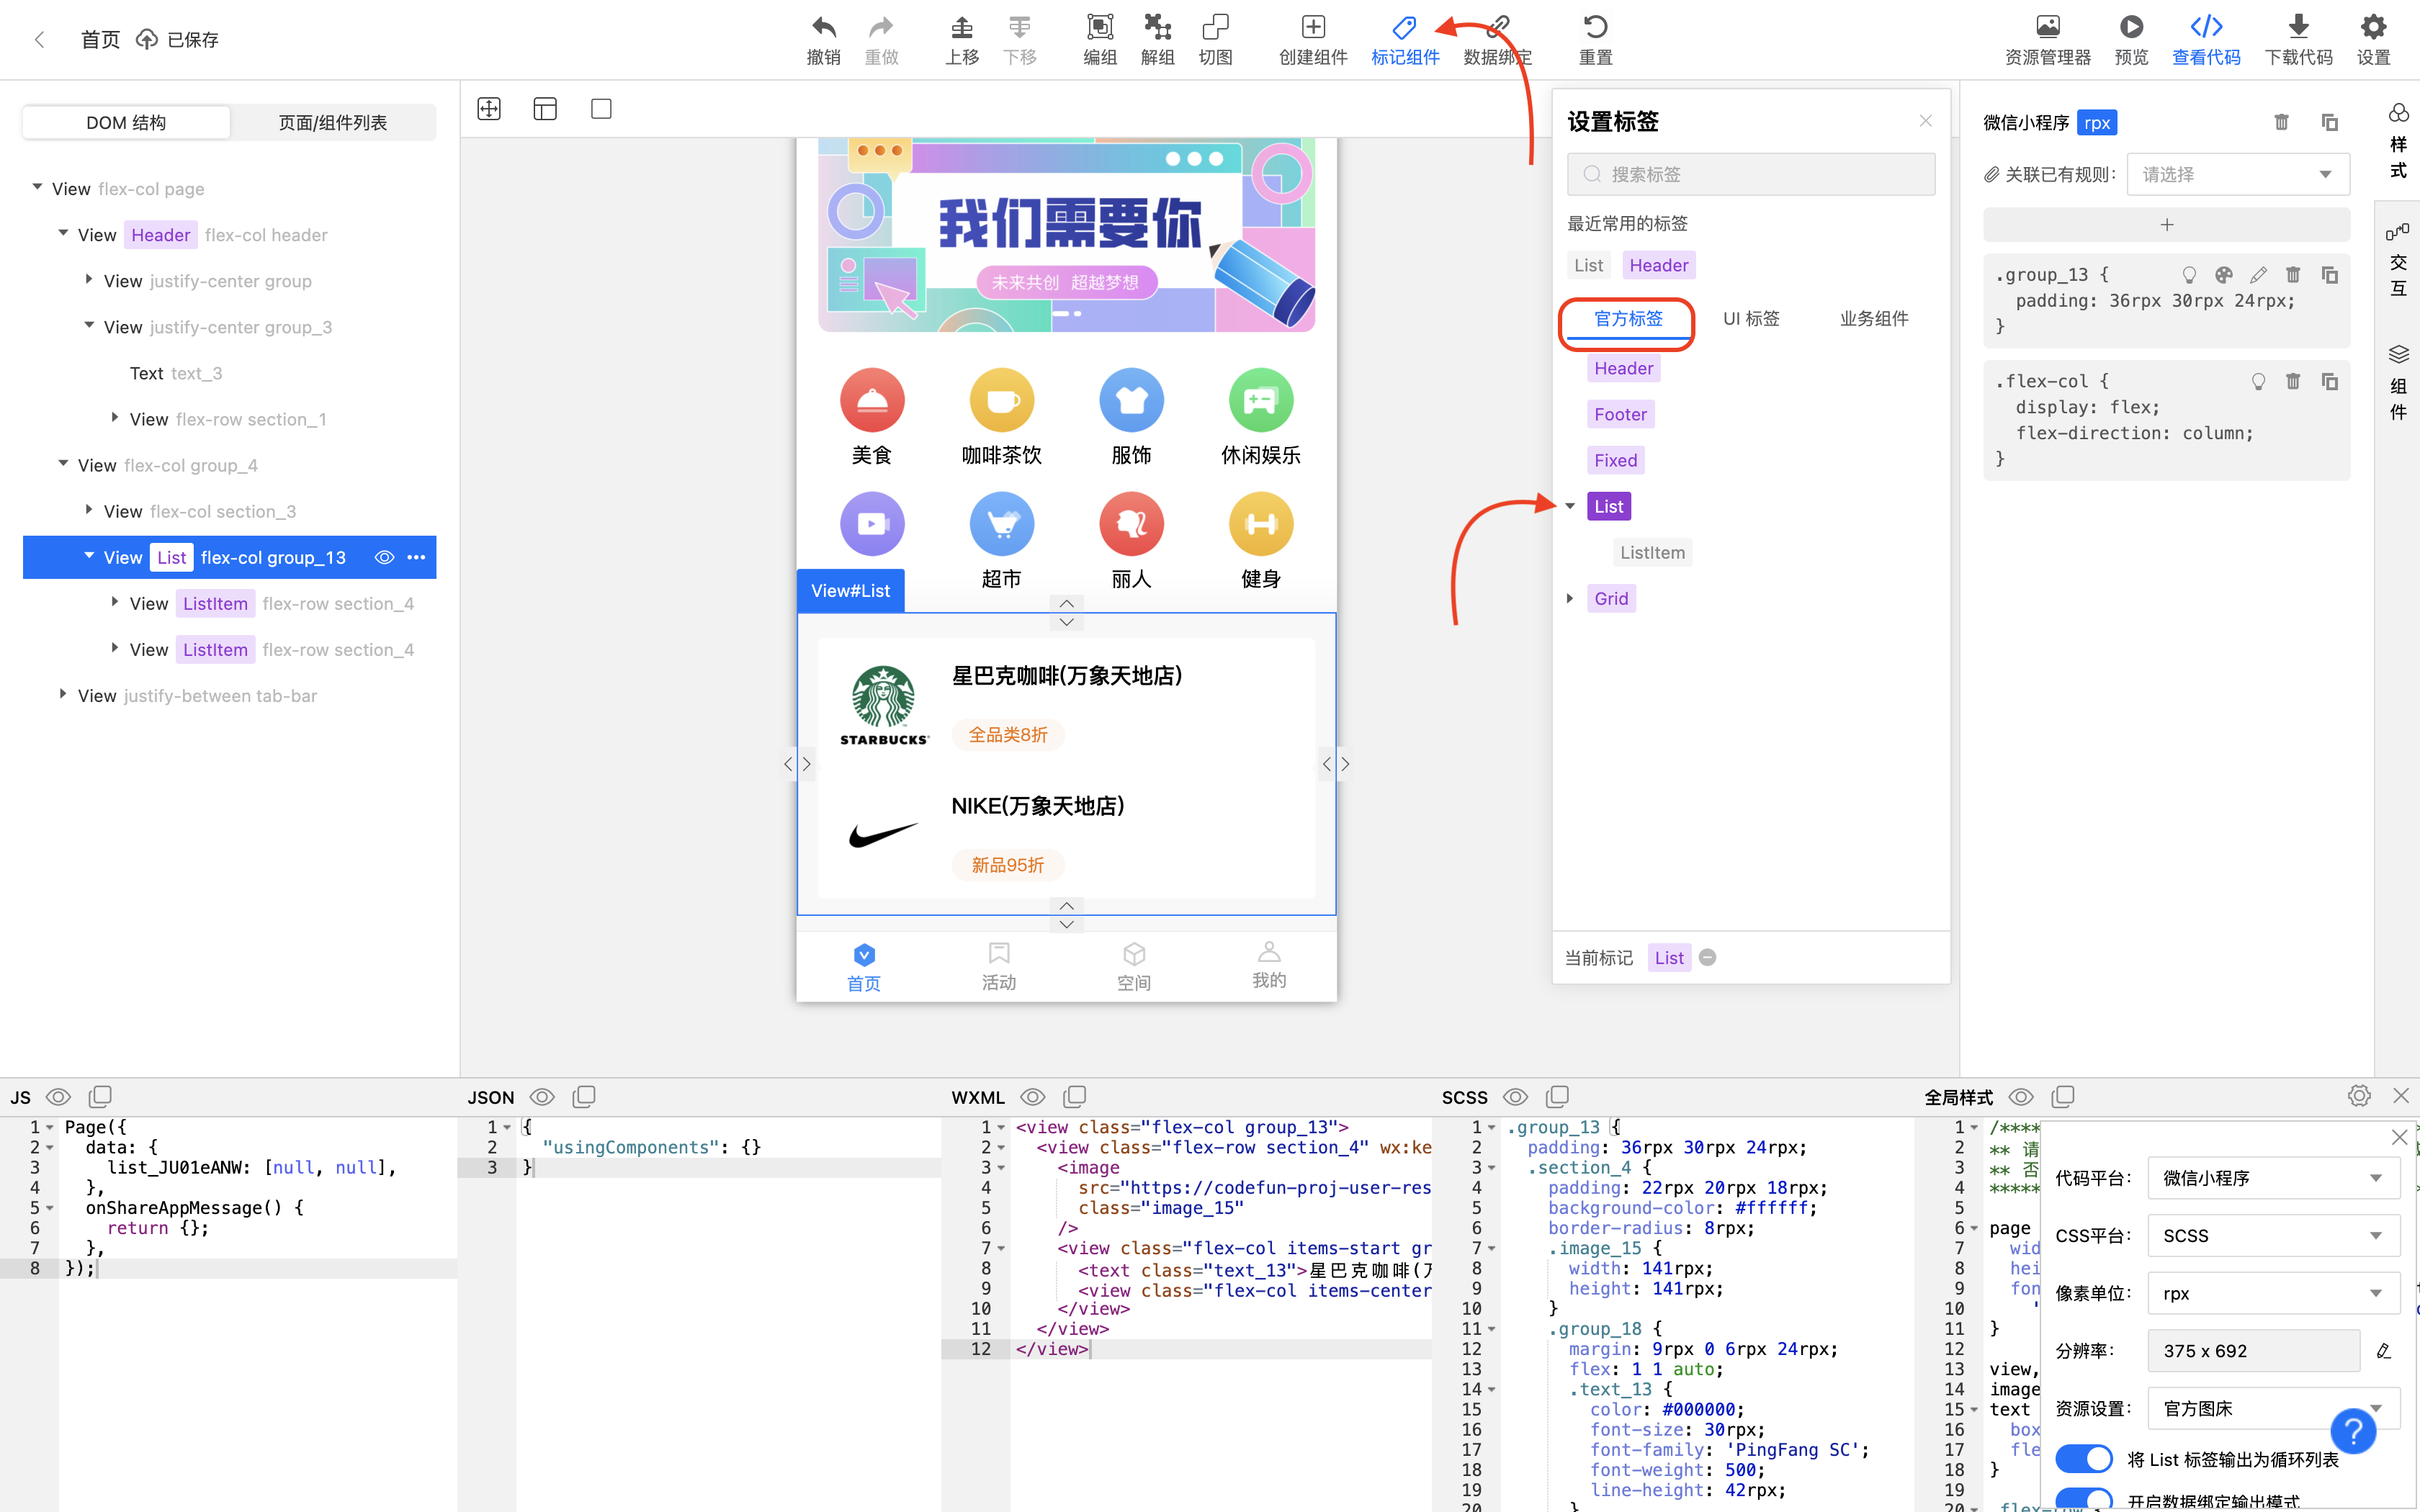Click the slice (切图) toolbar icon
Image resolution: width=2420 pixels, height=1512 pixels.
1214,39
